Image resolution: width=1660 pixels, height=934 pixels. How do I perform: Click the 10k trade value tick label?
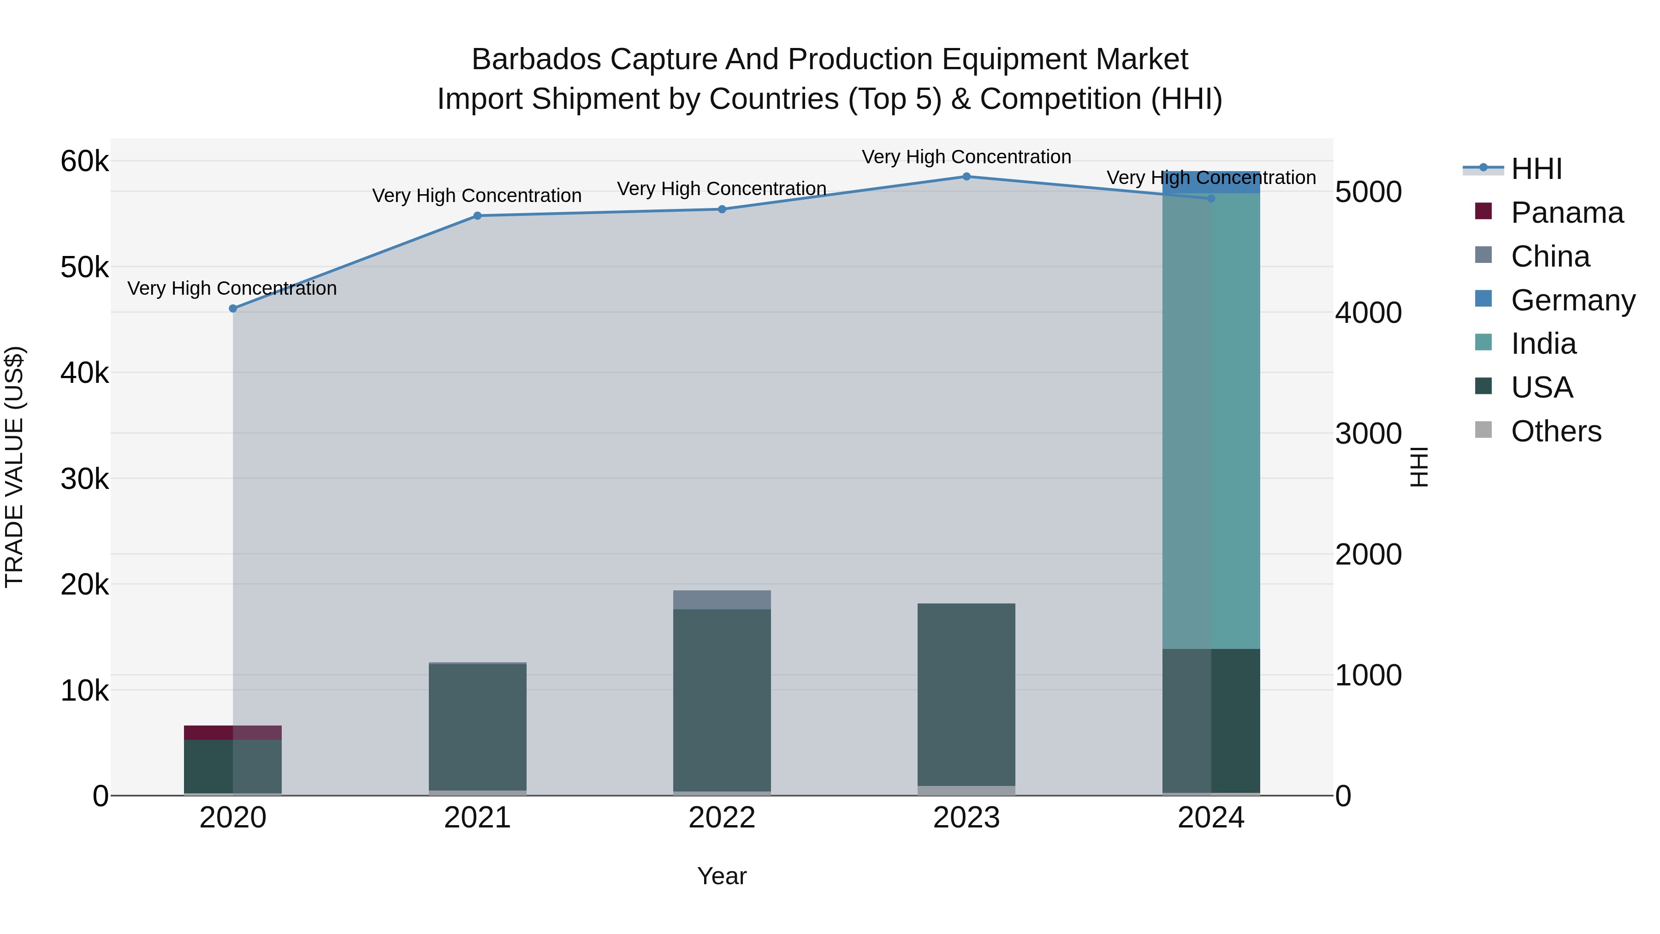pos(84,691)
